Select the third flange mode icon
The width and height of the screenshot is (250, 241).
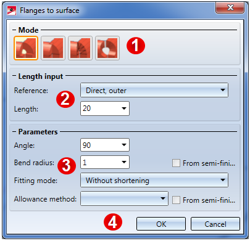click(80, 48)
